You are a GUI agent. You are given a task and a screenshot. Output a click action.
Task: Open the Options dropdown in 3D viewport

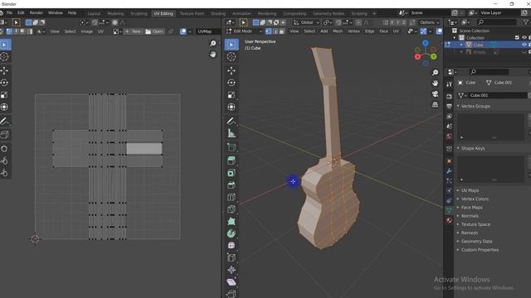coord(429,22)
